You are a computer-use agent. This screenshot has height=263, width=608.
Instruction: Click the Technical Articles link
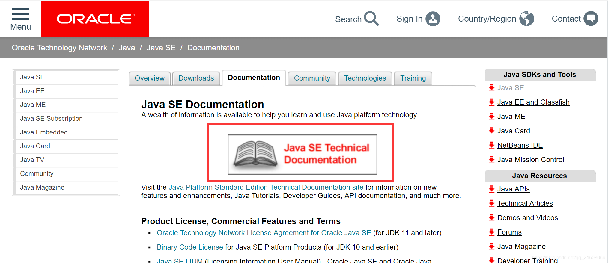pyautogui.click(x=525, y=203)
